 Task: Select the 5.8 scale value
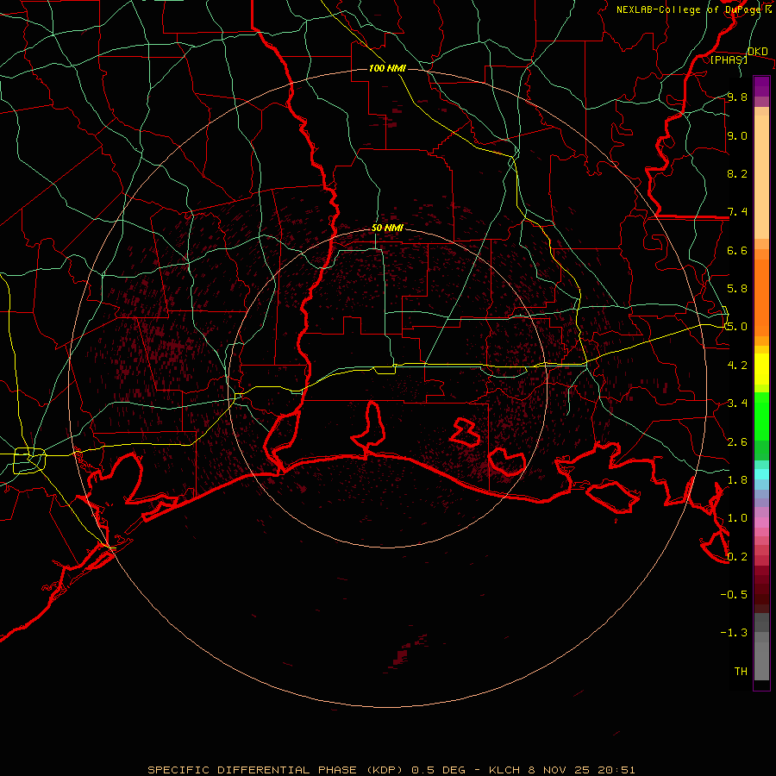click(737, 289)
